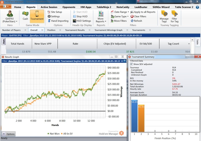Maximize the Results Graph panel
Screen dimensions: 201x141
tap(116, 57)
